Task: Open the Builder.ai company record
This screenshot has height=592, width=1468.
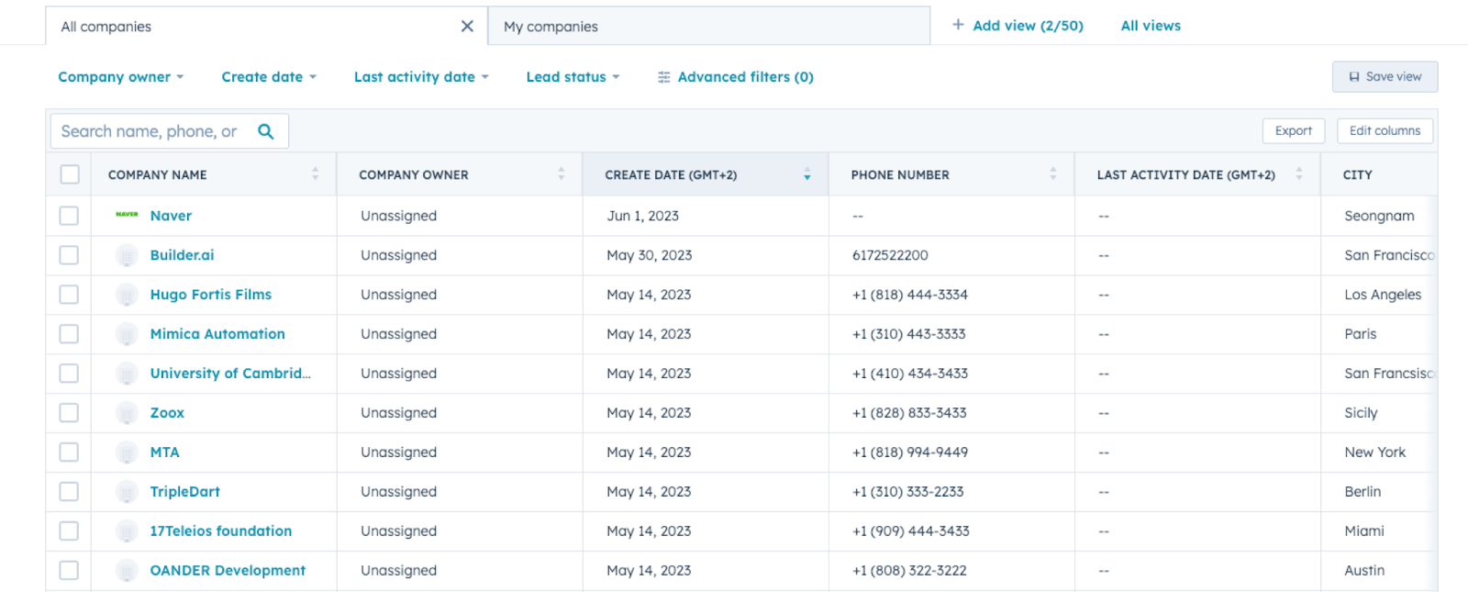Action: [x=182, y=255]
